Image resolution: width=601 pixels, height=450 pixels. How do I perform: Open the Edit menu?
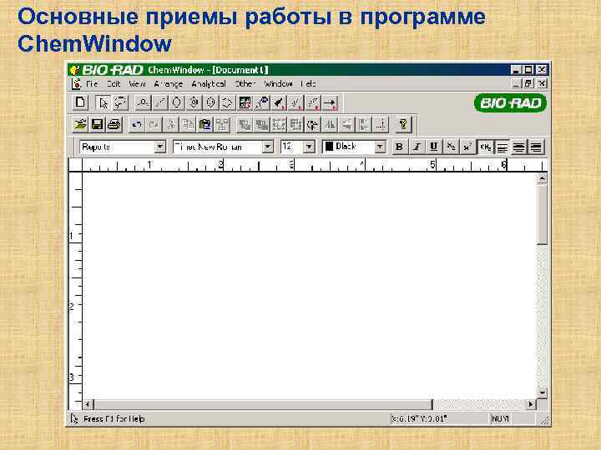click(x=114, y=83)
